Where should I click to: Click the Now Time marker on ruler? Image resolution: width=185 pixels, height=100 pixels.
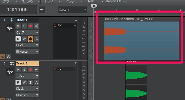(x=94, y=6)
